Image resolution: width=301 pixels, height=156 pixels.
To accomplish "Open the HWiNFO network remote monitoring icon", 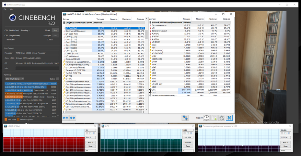I will pyautogui.click(x=185, y=118).
